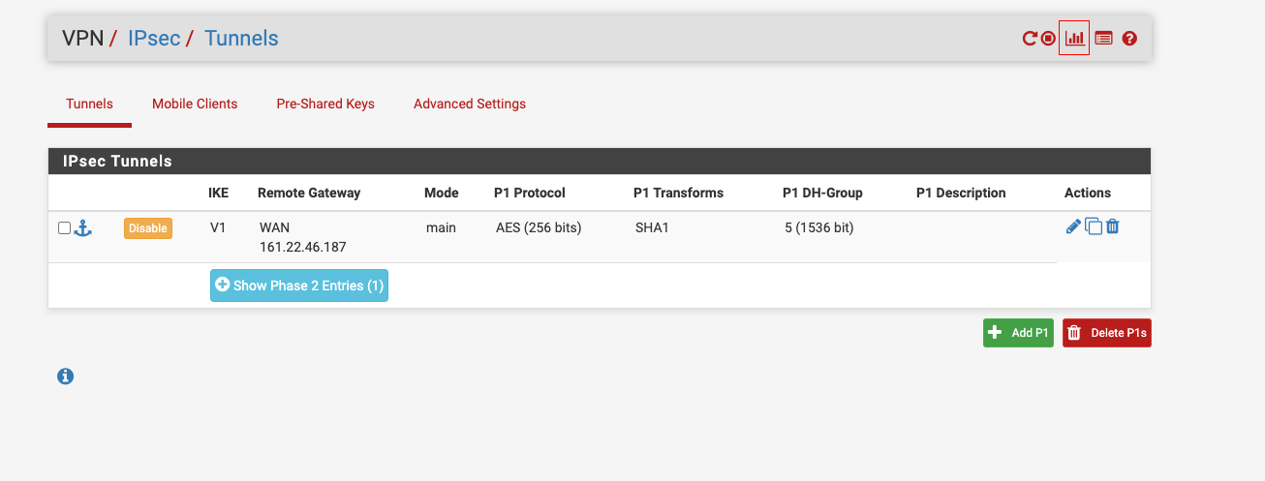Open IPsec status bar-chart icon
1265x481 pixels.
1074,39
